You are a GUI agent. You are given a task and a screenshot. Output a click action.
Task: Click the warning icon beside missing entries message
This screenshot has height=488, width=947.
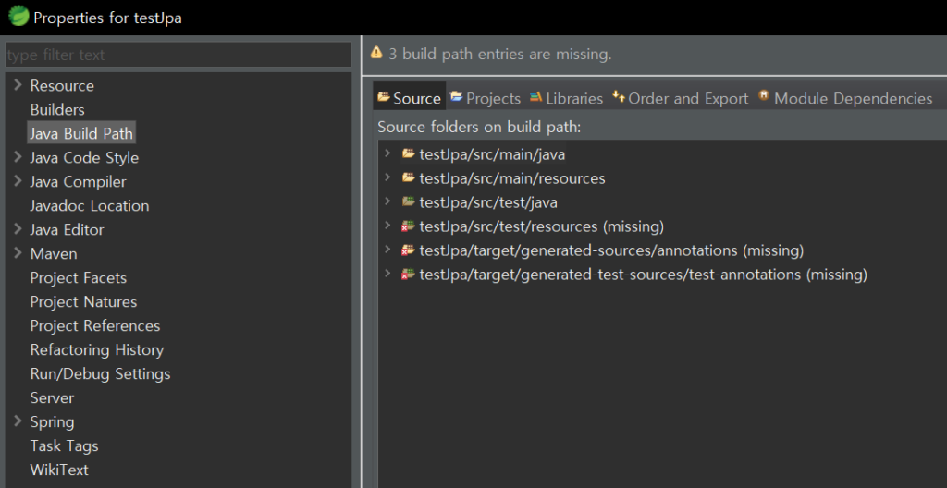pyautogui.click(x=376, y=54)
